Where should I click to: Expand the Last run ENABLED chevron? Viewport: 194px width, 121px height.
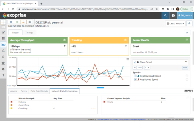click(48, 26)
